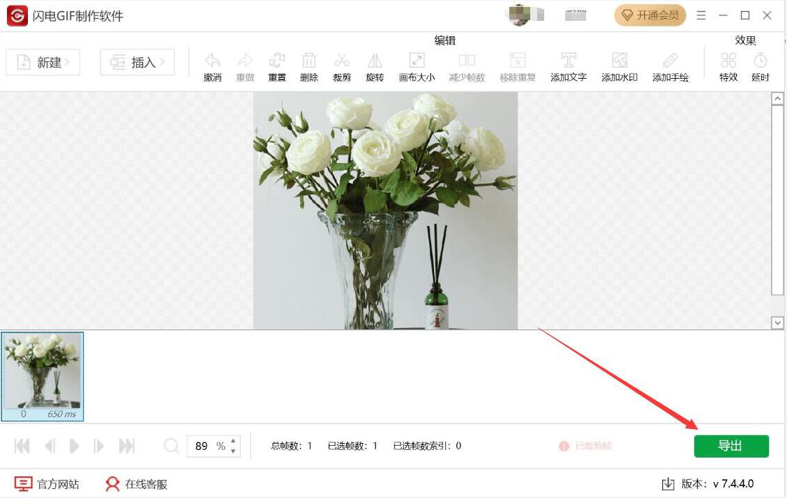The width and height of the screenshot is (787, 498).
Task: Expand the 插入 insert dropdown button
Action: [137, 62]
